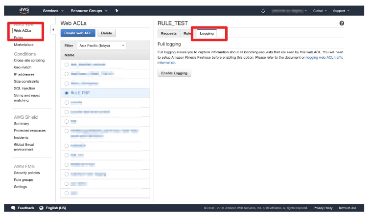Image resolution: width=370 pixels, height=218 pixels.
Task: Expand the Resource Groups menu
Action: (x=89, y=11)
